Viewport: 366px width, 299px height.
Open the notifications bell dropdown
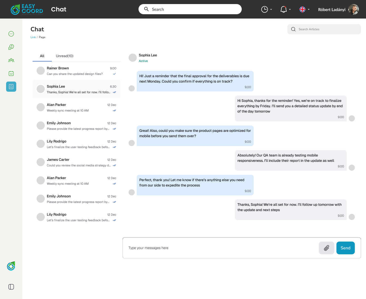point(285,9)
